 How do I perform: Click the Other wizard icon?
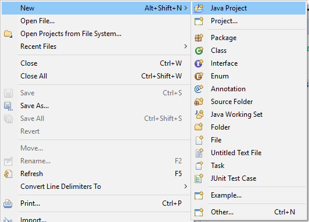click(199, 212)
